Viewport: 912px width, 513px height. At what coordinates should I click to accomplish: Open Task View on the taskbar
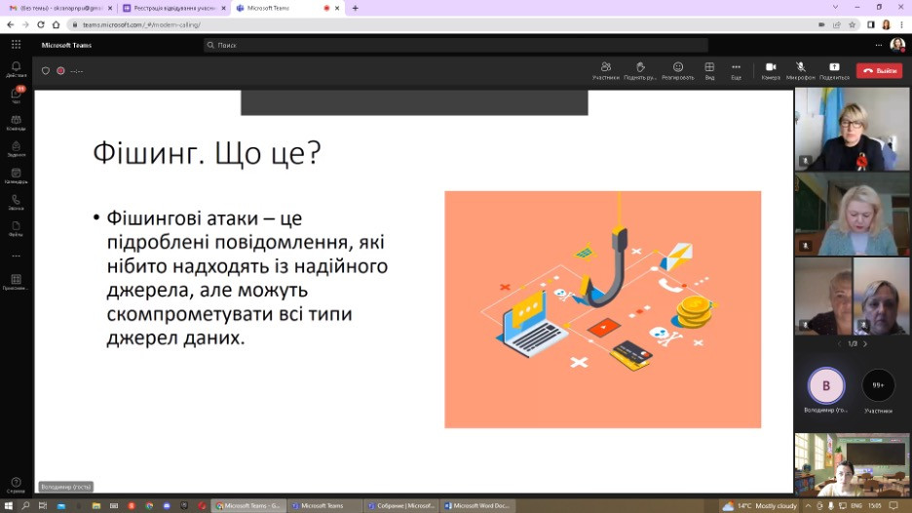[x=43, y=505]
